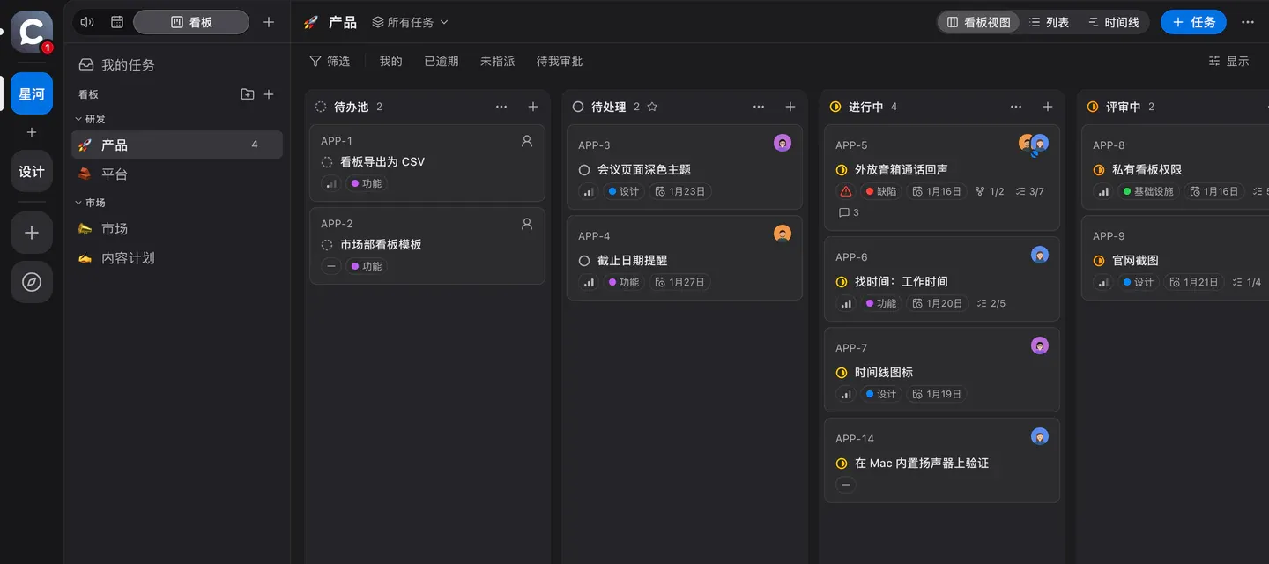Switch to the 列表 view
This screenshot has width=1269, height=564.
pos(1049,22)
